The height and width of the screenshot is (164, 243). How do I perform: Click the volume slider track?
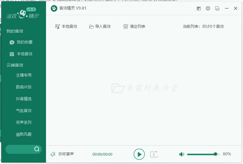click(202, 154)
